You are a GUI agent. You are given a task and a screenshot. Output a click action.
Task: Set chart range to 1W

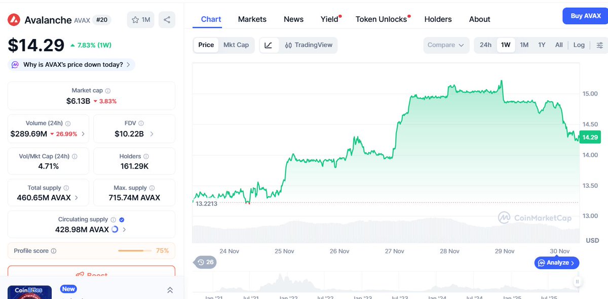coord(506,45)
